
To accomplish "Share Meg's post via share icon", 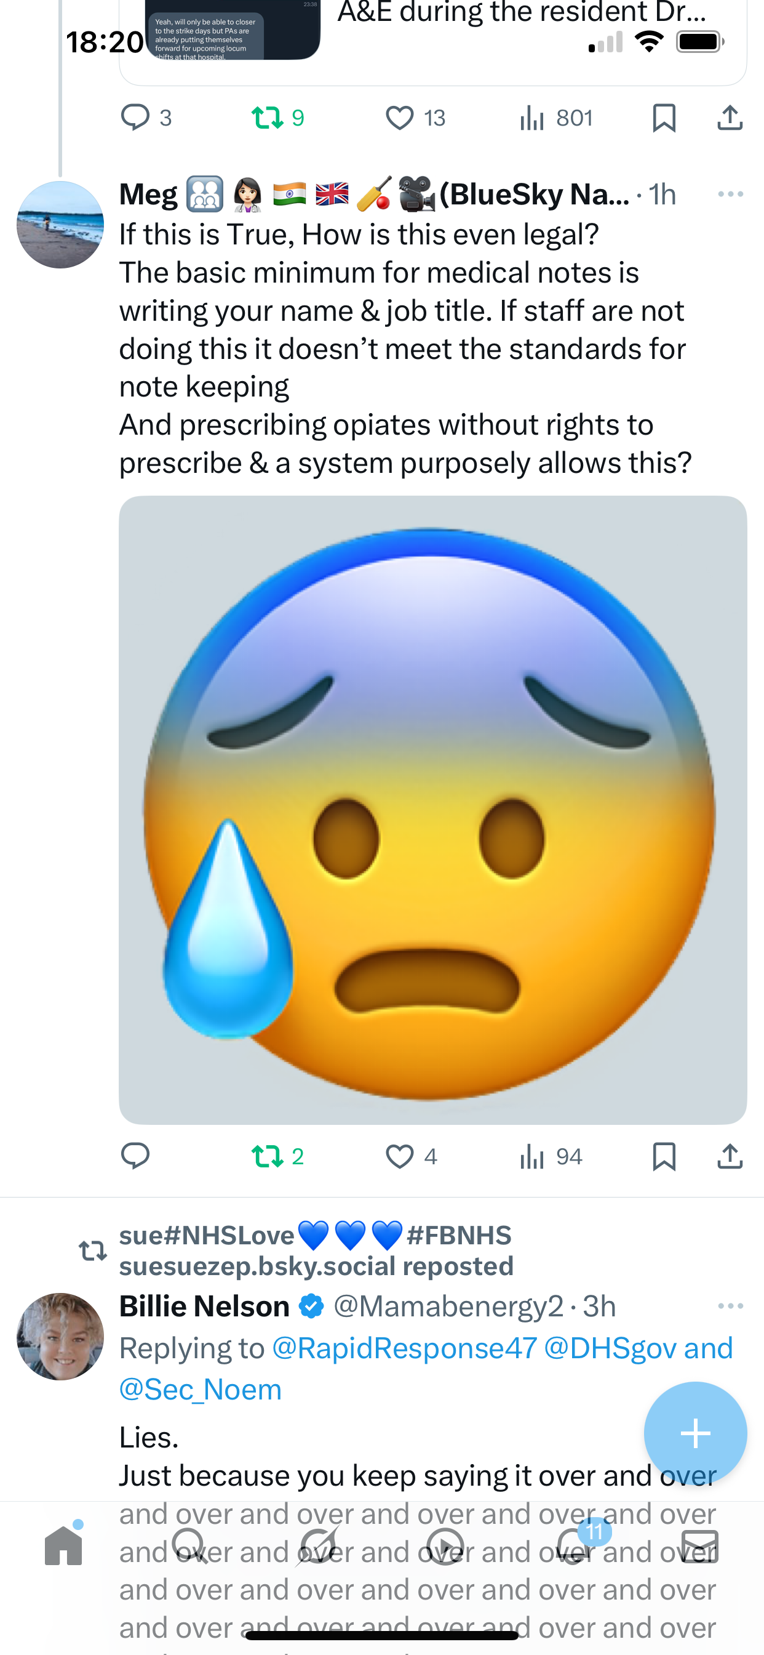I will (730, 1156).
